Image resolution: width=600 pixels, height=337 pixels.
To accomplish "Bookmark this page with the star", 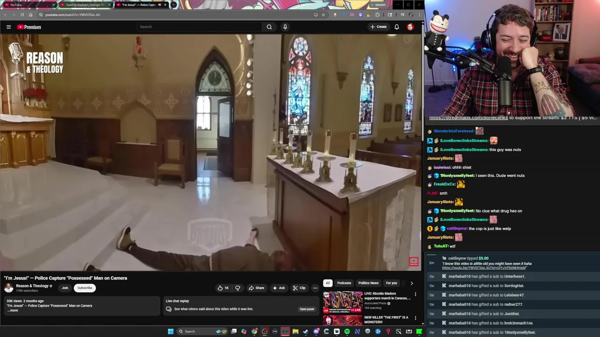I will [x=323, y=15].
